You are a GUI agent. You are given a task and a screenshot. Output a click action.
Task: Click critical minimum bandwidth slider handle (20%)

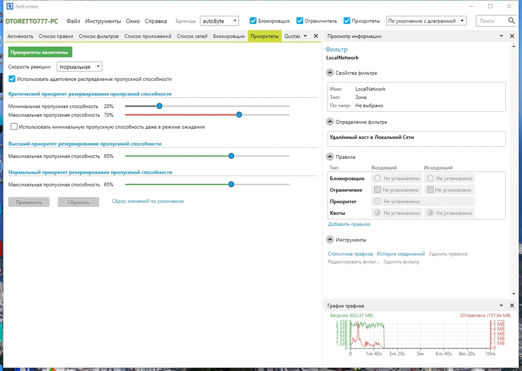[x=159, y=106]
